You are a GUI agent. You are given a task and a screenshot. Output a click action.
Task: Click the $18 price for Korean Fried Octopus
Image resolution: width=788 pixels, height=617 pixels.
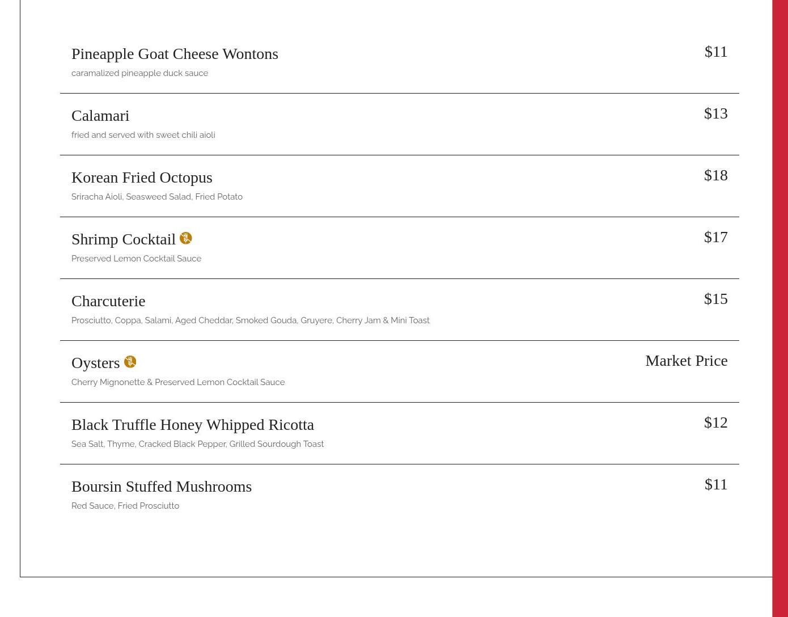click(715, 175)
